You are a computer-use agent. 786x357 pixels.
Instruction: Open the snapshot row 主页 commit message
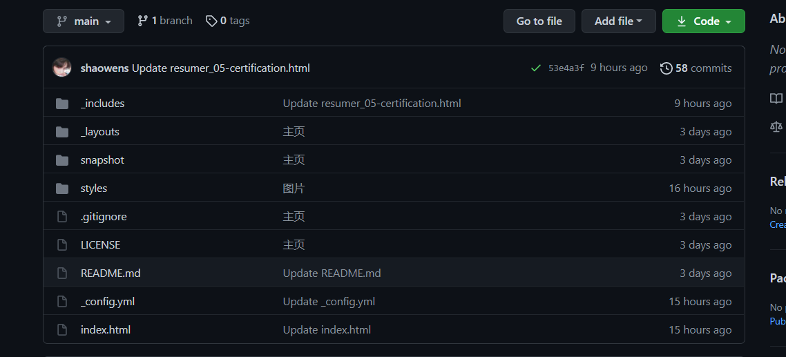(x=294, y=160)
